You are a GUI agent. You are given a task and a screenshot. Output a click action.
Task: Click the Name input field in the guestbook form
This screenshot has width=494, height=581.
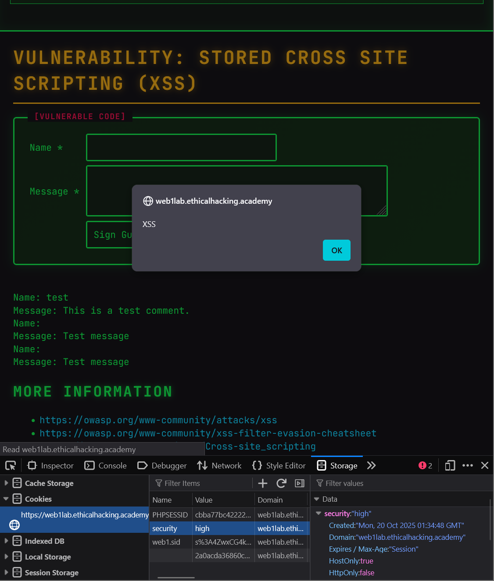click(x=181, y=148)
